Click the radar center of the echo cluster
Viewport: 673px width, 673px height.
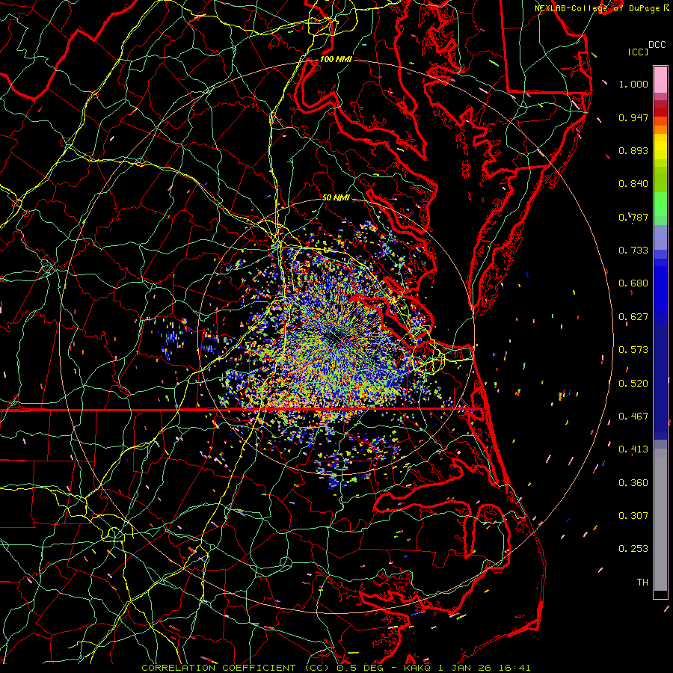pos(336,337)
